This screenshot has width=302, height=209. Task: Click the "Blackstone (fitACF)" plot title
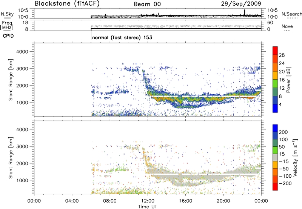(x=67, y=3)
